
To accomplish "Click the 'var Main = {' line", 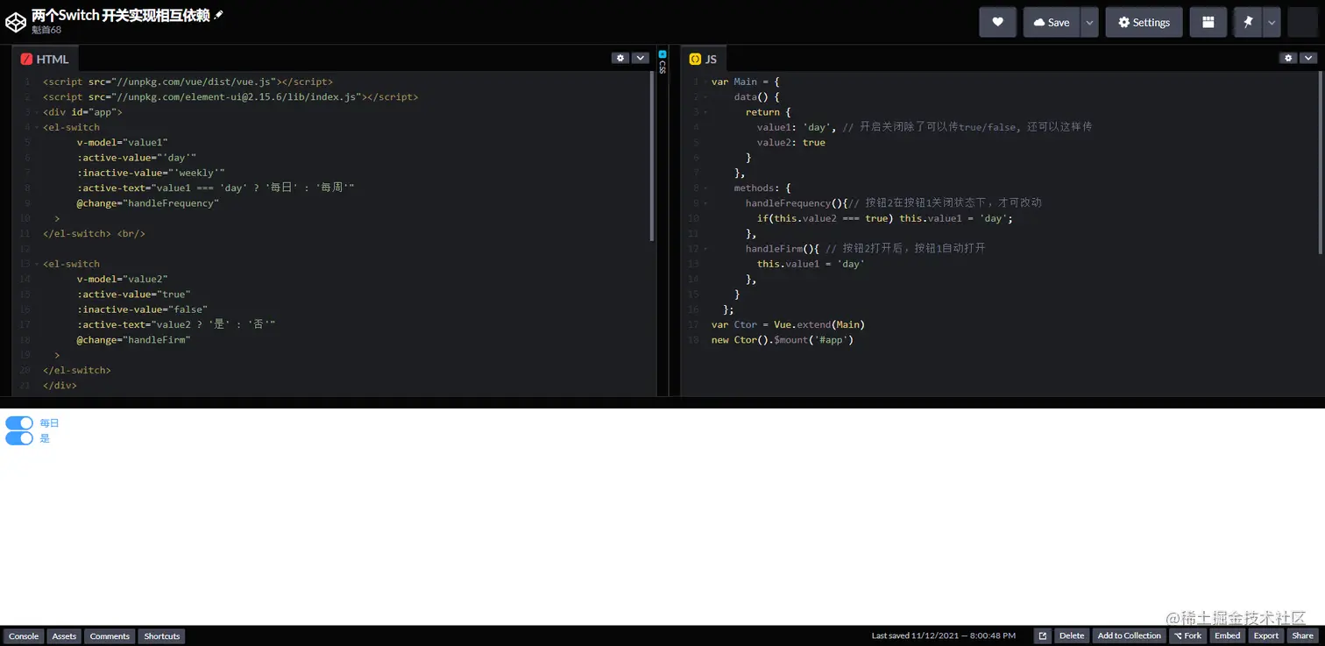I will pyautogui.click(x=746, y=82).
